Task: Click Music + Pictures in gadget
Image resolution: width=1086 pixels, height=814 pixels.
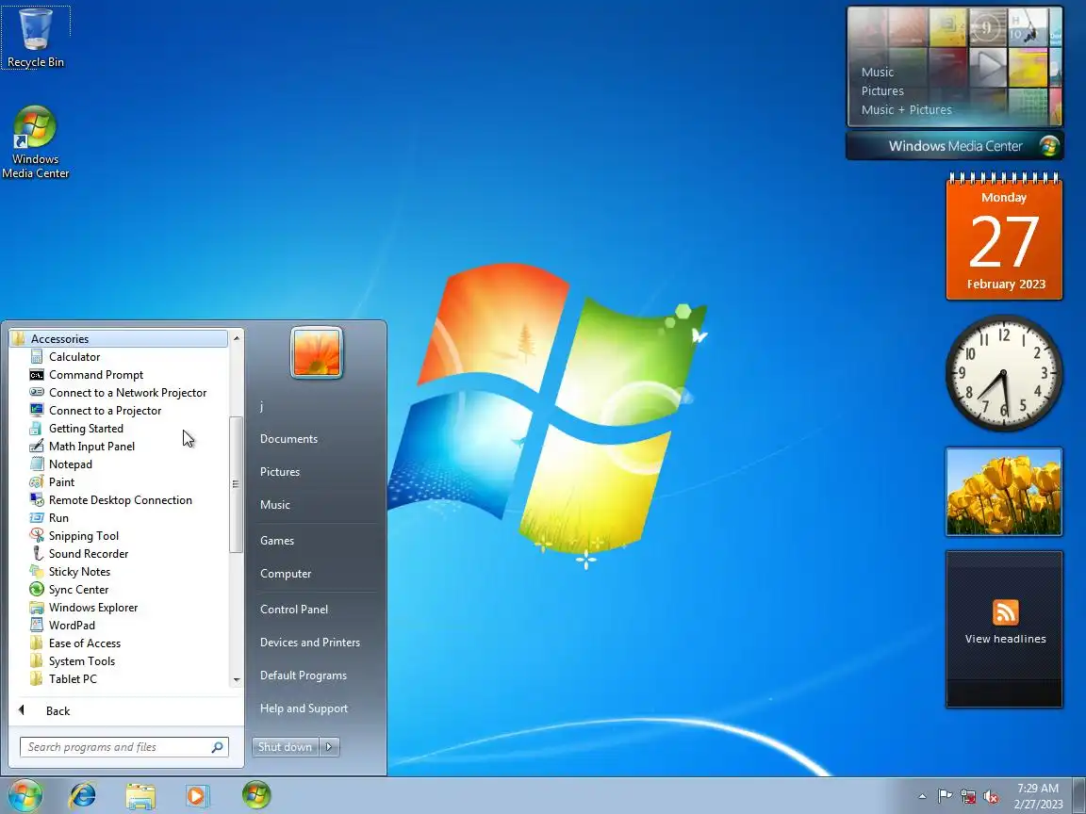Action: coord(907,109)
